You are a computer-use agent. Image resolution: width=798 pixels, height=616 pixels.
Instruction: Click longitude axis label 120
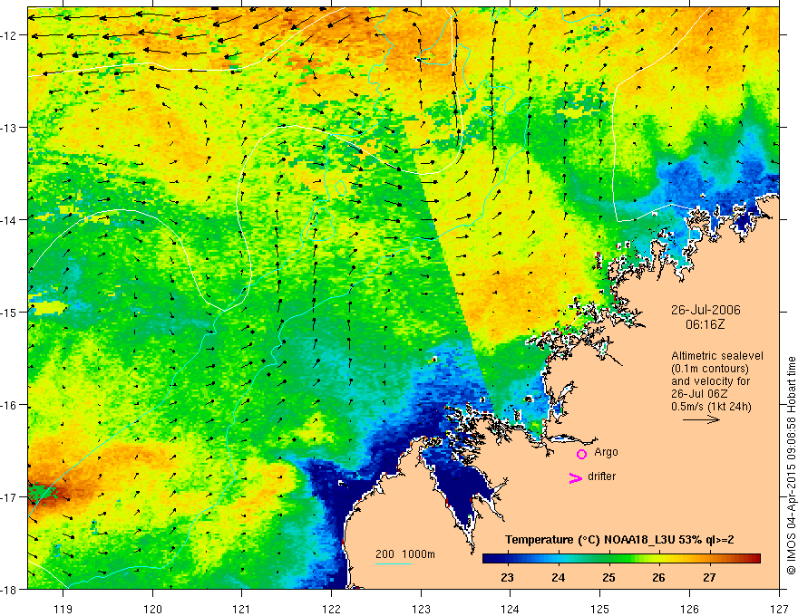[152, 609]
